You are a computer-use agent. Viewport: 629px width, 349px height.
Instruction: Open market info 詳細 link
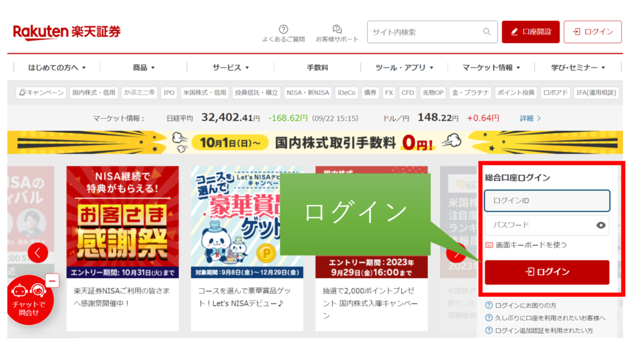click(530, 118)
